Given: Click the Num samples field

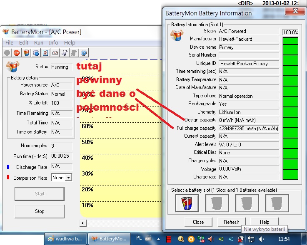Looking at the screenshot, I should coord(62,146).
